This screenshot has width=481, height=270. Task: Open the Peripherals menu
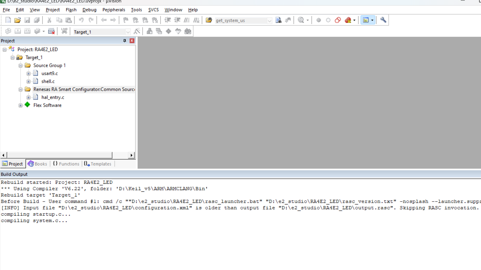pos(114,10)
